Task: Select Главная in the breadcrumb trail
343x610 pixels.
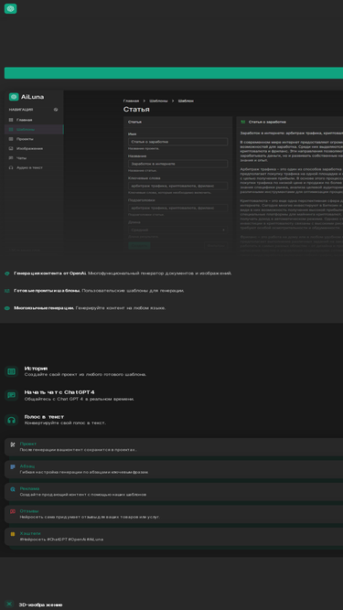Action: coord(131,101)
